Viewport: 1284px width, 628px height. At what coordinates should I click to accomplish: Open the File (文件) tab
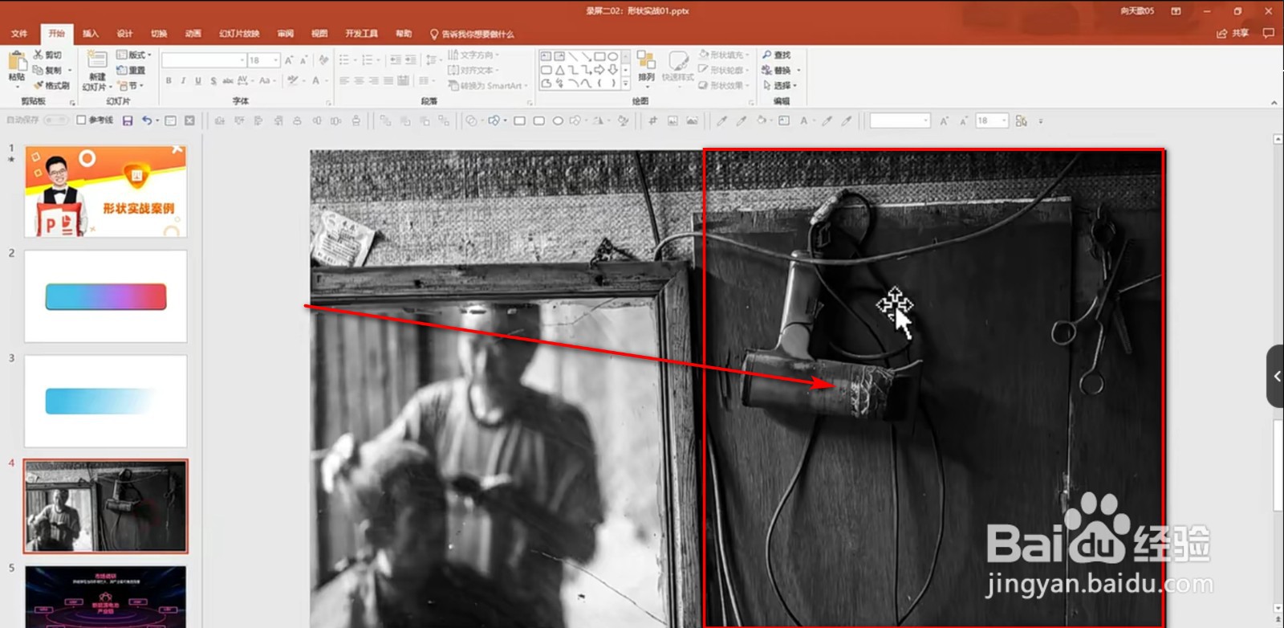click(x=19, y=34)
